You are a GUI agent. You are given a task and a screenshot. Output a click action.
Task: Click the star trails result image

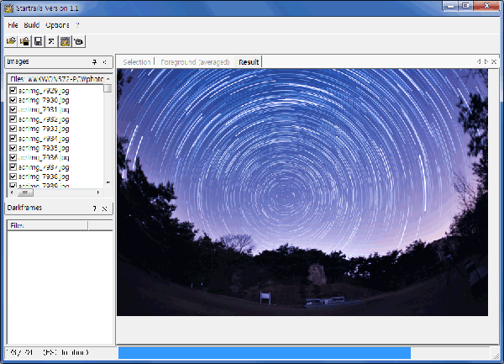click(x=302, y=192)
